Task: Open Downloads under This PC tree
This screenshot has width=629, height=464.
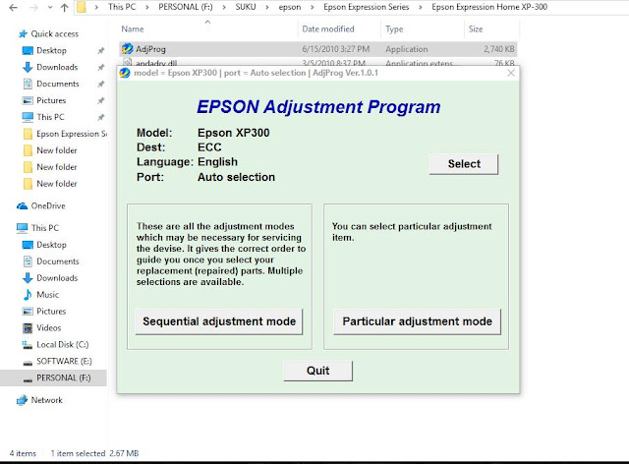Action: click(57, 278)
